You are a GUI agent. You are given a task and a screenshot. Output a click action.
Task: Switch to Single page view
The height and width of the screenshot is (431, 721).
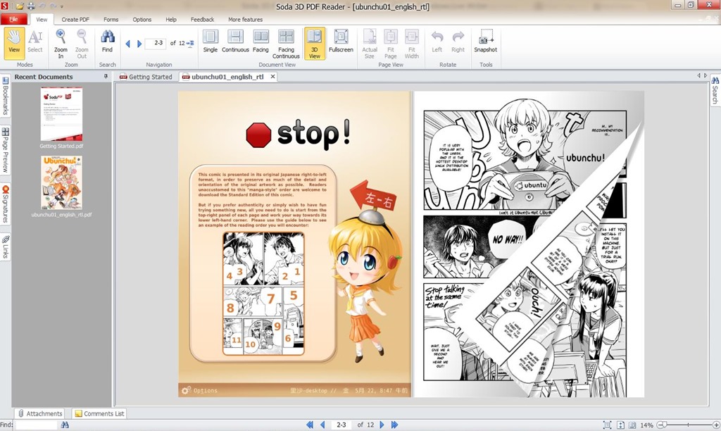(x=210, y=43)
